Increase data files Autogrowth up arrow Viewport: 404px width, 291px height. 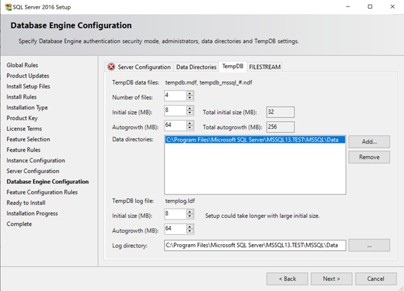[x=190, y=123]
